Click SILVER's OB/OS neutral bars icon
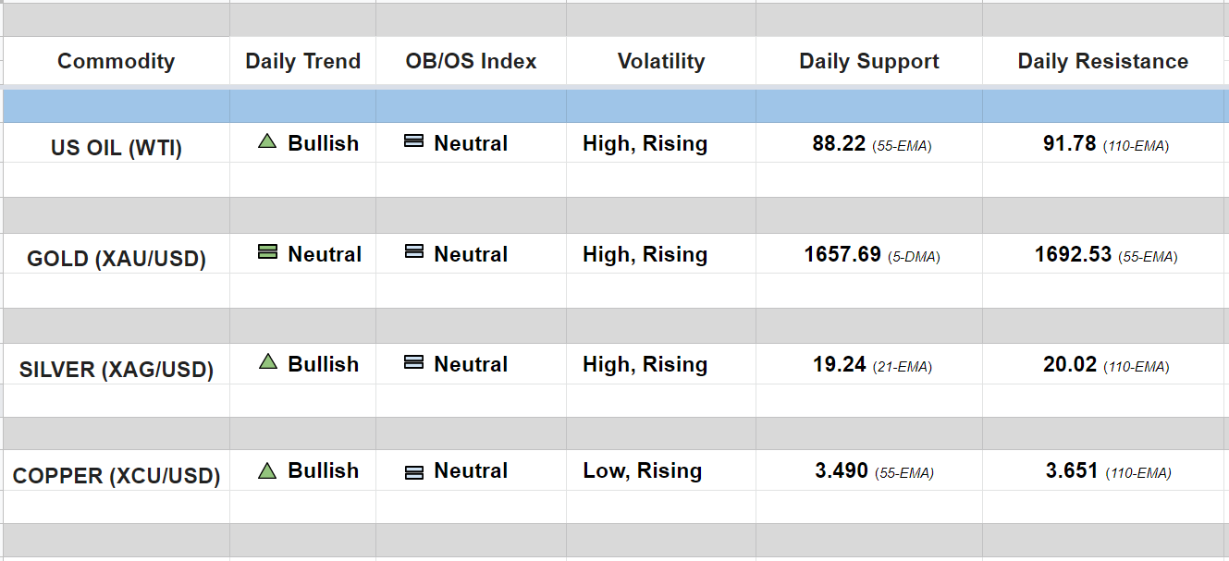This screenshot has height=561, width=1229. click(414, 363)
